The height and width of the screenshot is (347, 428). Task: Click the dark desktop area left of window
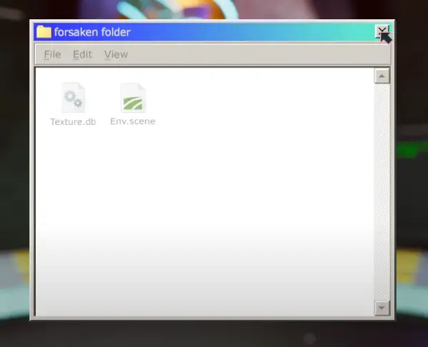14,136
